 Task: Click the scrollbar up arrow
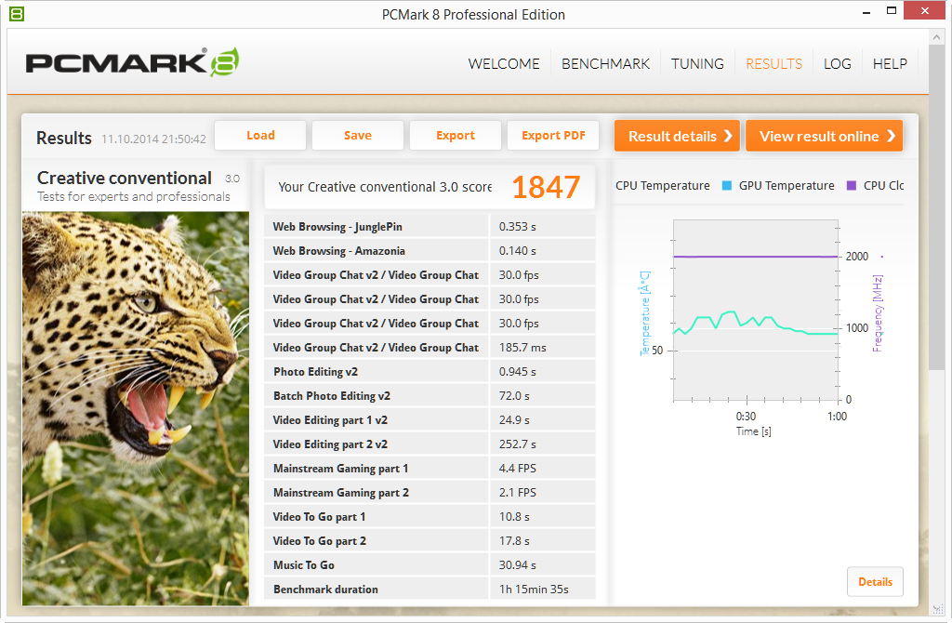(x=935, y=37)
